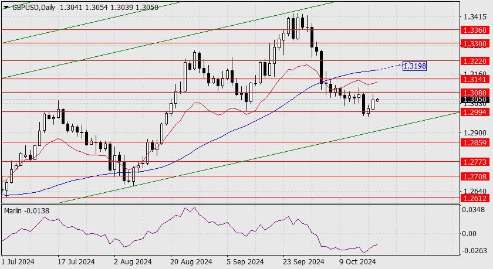Click the 1.3300 red level label
This screenshot has height=269, width=493.
click(x=475, y=43)
